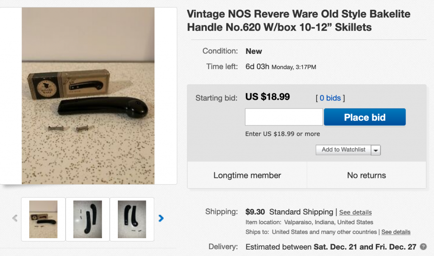This screenshot has height=256, width=434.
Task: Open shipping See details link
Action: point(356,212)
